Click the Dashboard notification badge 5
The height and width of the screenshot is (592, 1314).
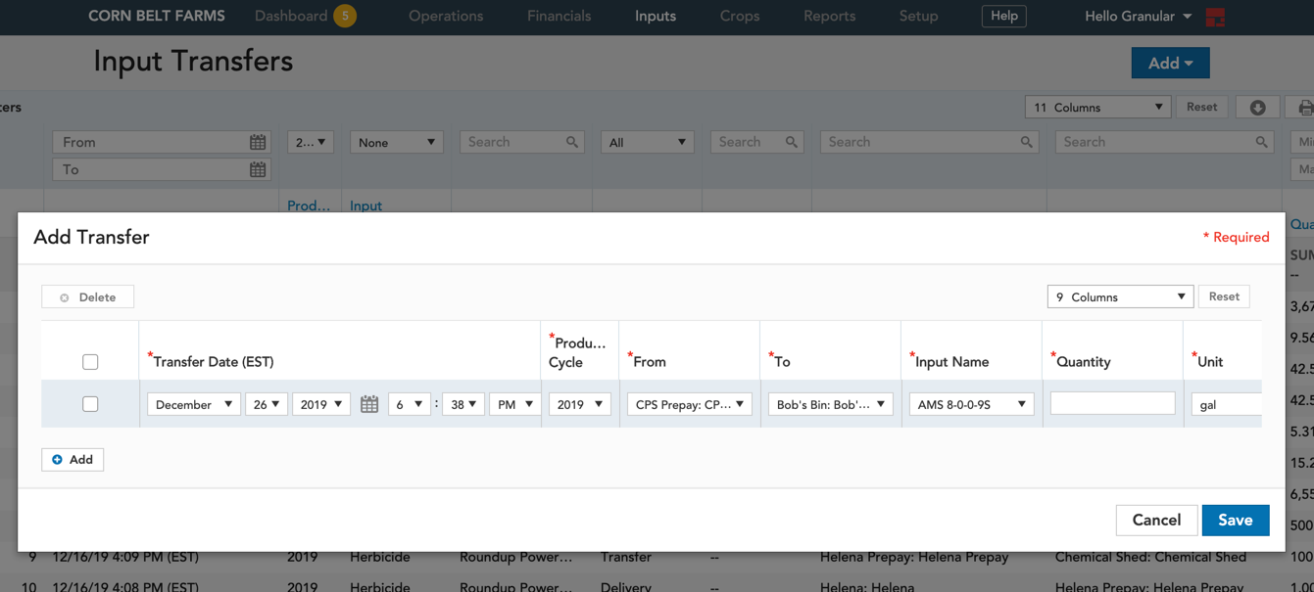[x=345, y=16]
